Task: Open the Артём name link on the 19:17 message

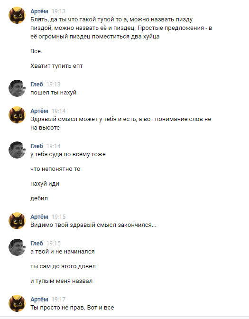Action: (x=39, y=299)
